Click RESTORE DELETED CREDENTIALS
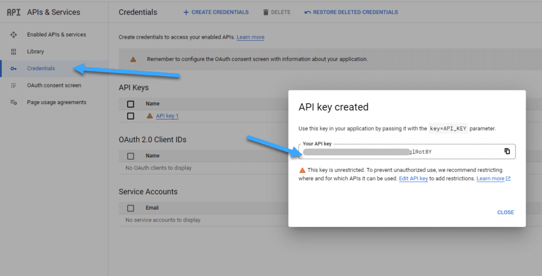542x276 pixels. coord(351,12)
